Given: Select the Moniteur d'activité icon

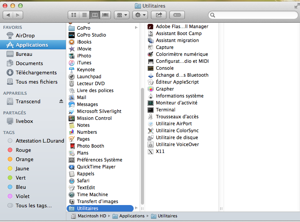Looking at the screenshot, I should [151, 103].
